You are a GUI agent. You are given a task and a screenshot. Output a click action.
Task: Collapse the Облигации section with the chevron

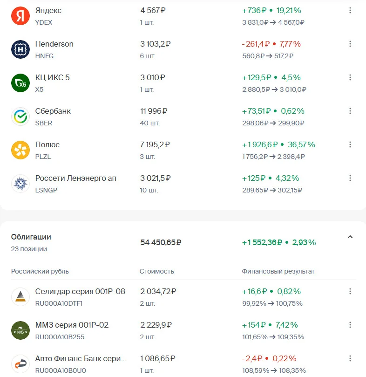[x=350, y=237]
